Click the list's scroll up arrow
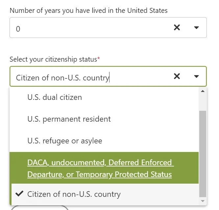The width and height of the screenshot is (219, 210). (x=203, y=91)
